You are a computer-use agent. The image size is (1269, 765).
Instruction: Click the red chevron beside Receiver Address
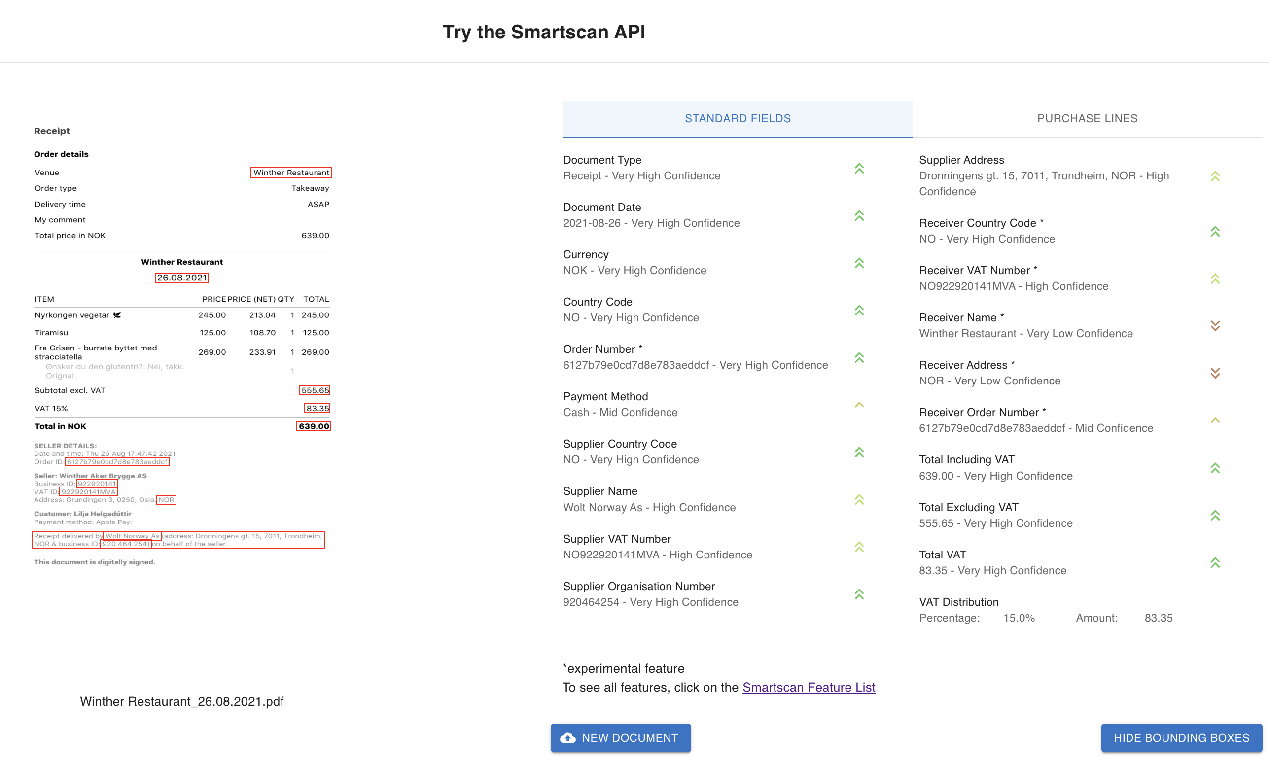[x=1215, y=373]
